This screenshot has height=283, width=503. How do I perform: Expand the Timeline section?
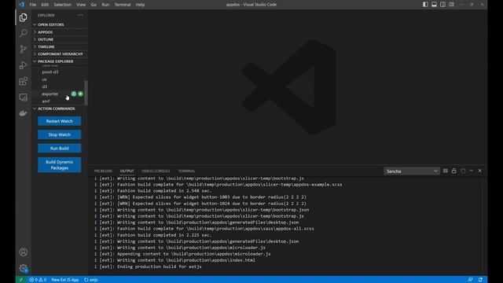[60, 47]
